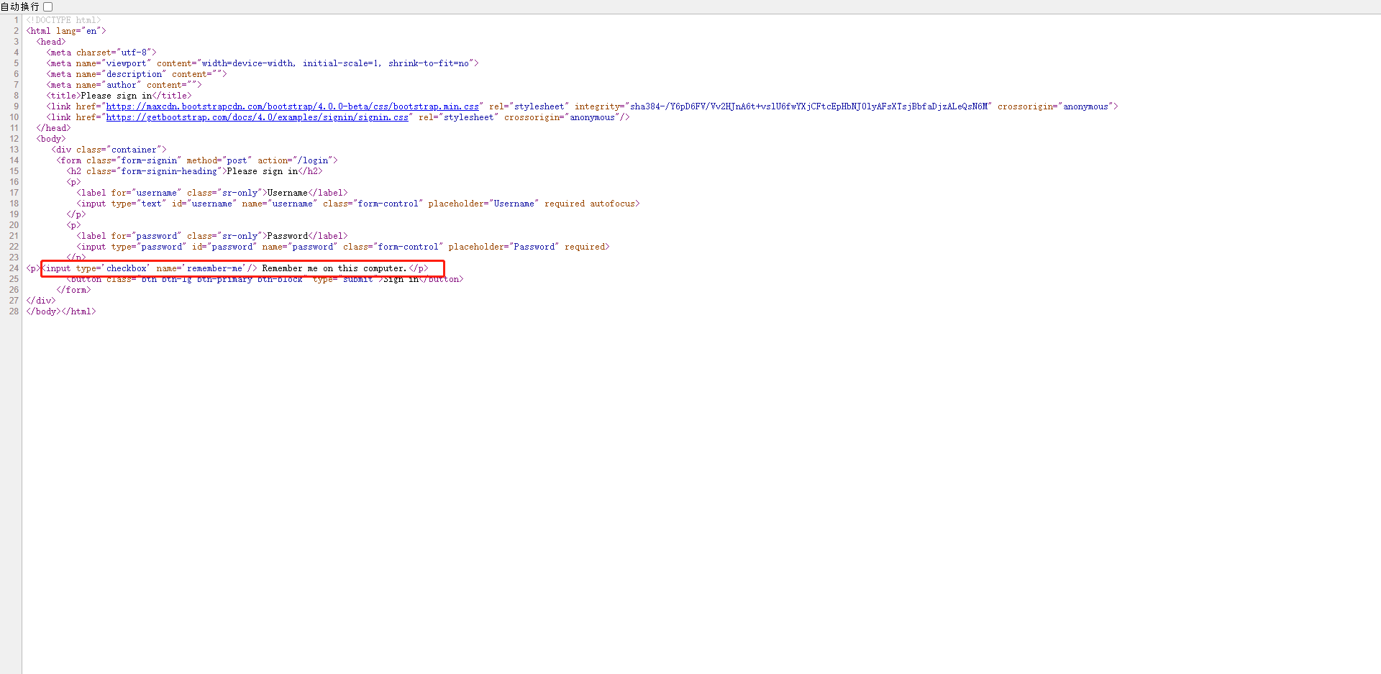The width and height of the screenshot is (1381, 674).
Task: Open the bootstrap.min.css stylesheet link
Action: tap(292, 106)
